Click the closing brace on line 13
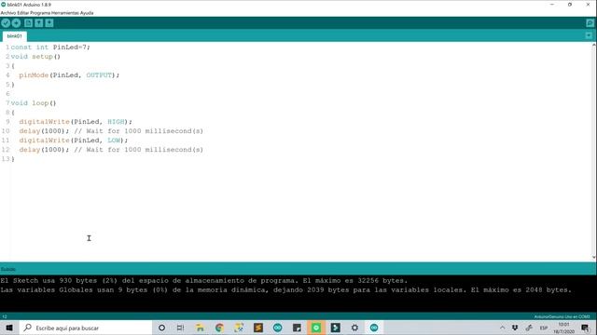597x335 pixels. pos(12,159)
